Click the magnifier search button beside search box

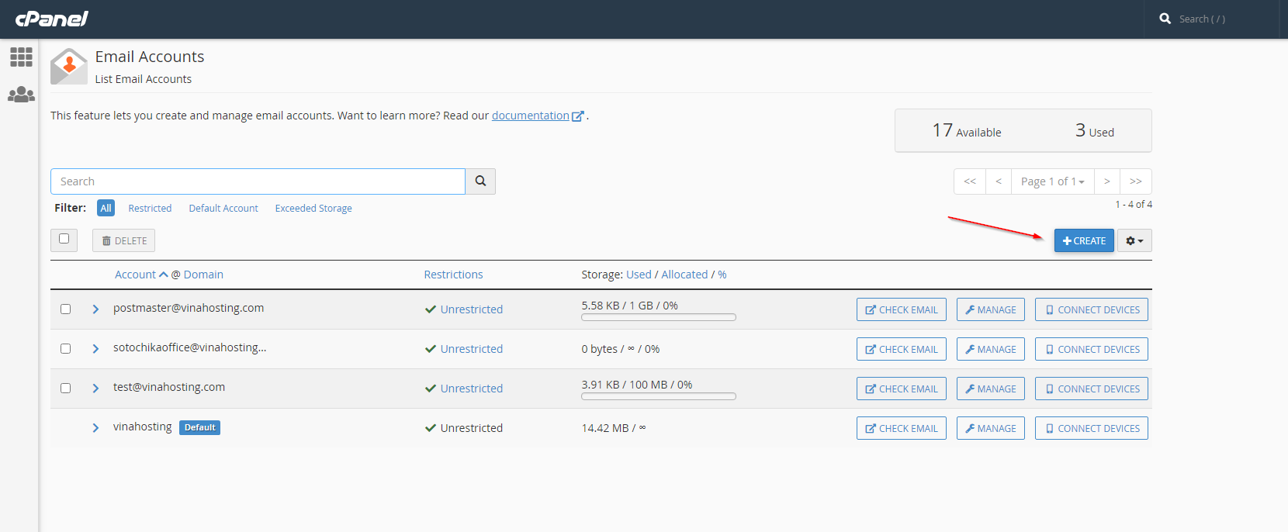(x=480, y=181)
